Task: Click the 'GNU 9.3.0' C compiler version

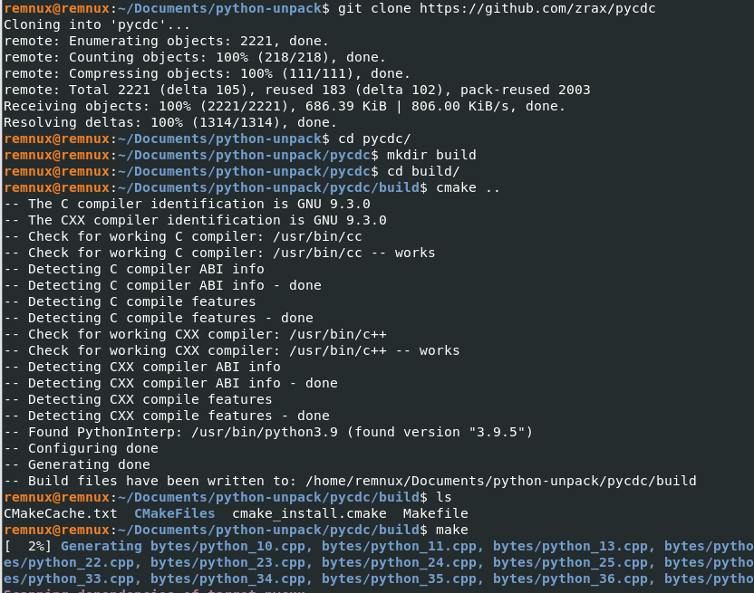Action: coord(333,205)
